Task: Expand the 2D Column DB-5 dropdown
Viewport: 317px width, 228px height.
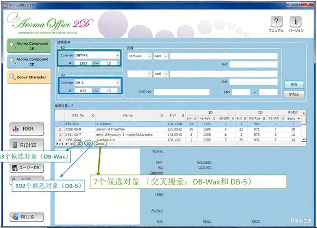Action: coord(117,82)
